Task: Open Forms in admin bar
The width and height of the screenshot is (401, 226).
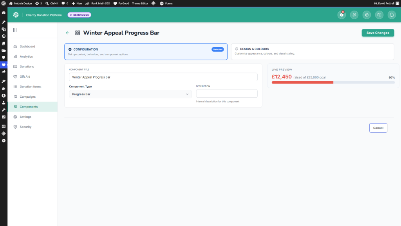Action: point(166,3)
